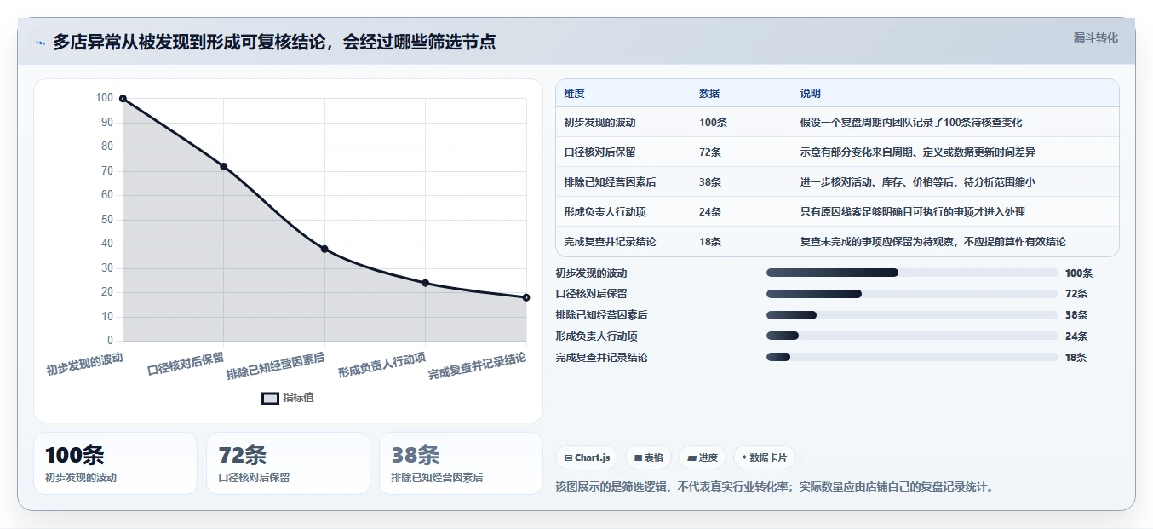Select the 数据卡片 tag
Screen dimensions: 1153x529
[764, 457]
